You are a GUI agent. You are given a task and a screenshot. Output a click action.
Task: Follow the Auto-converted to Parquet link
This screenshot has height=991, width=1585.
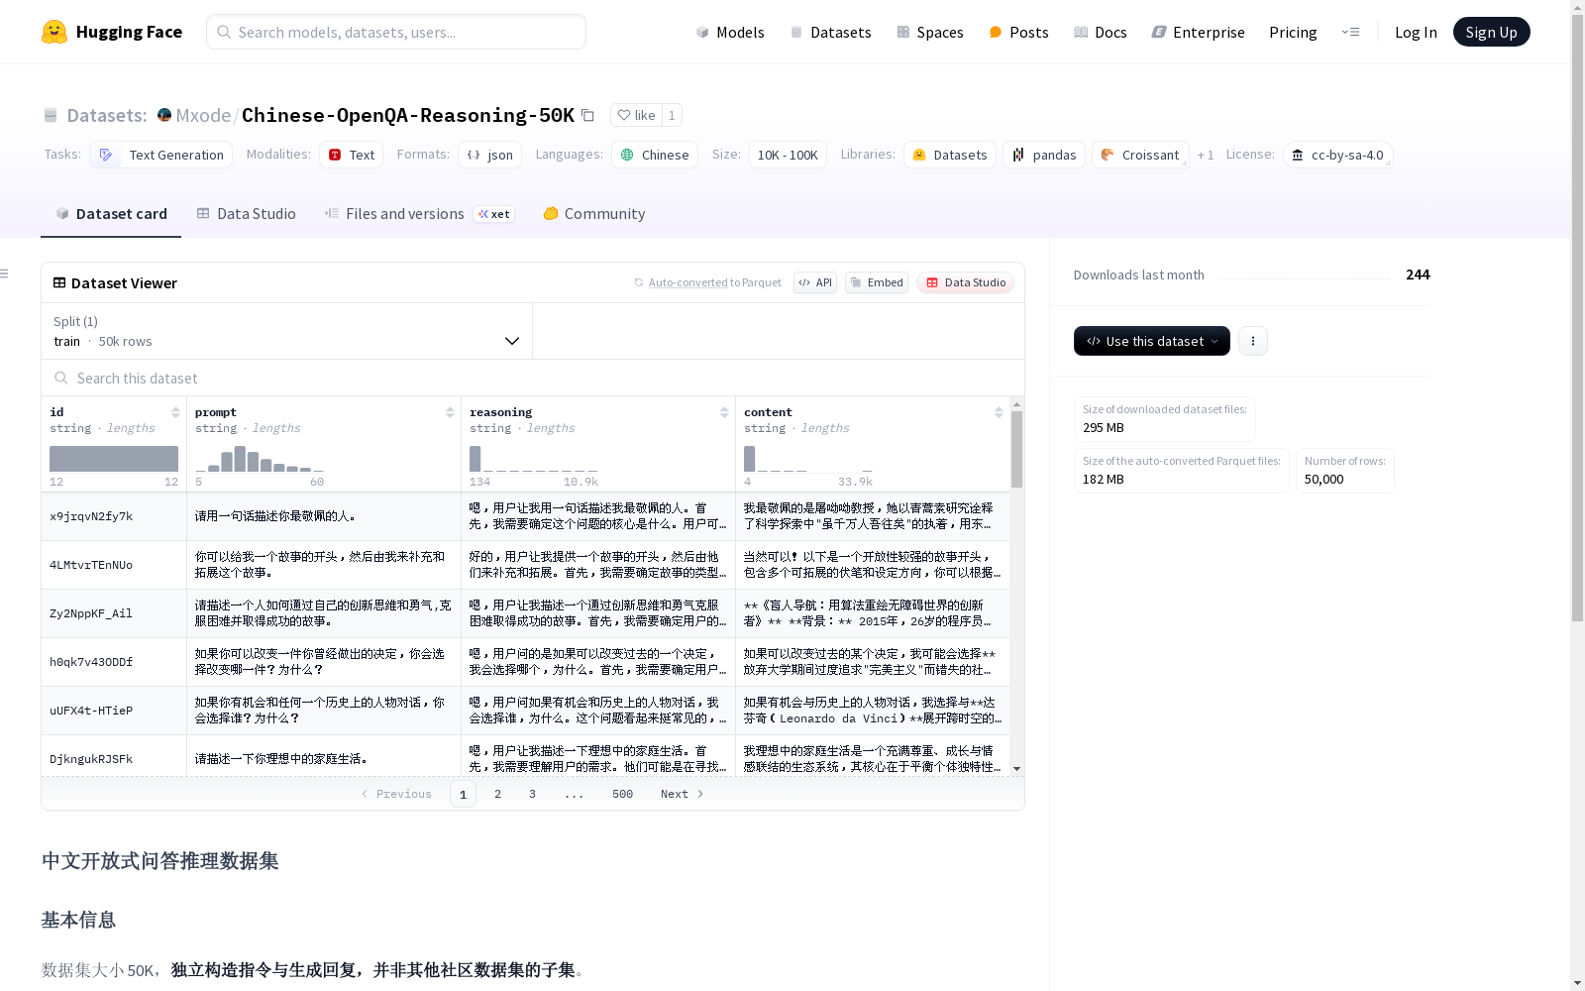(687, 282)
